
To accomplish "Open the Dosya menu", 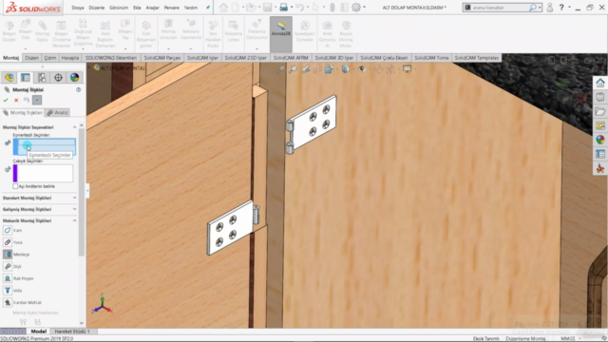I will point(78,8).
